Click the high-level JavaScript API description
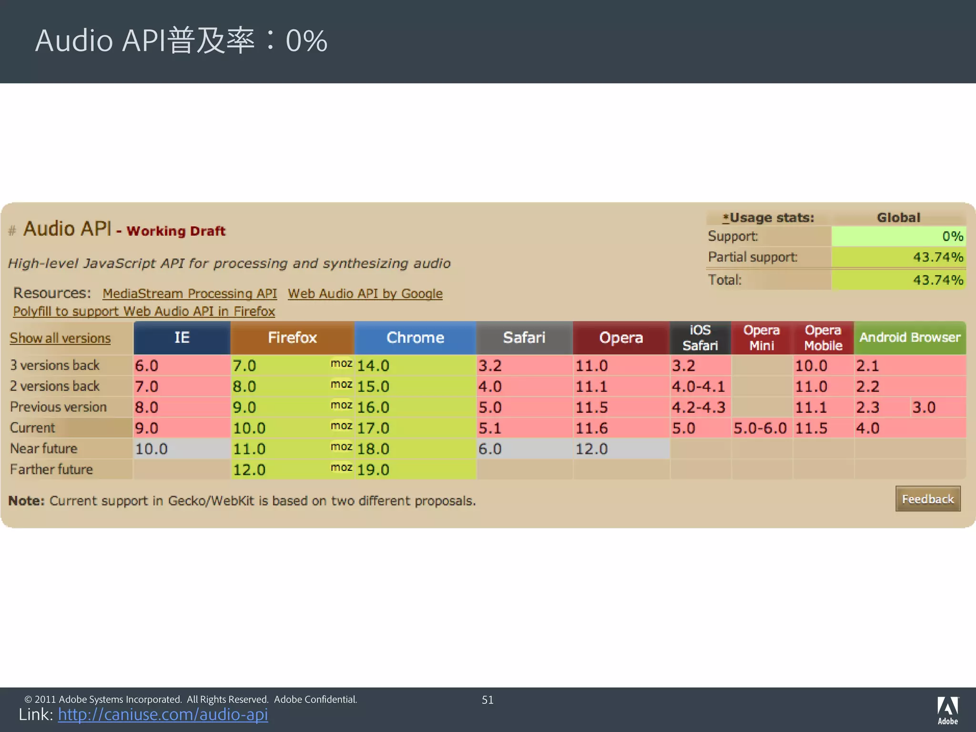Screen dimensions: 976x732 [229, 264]
